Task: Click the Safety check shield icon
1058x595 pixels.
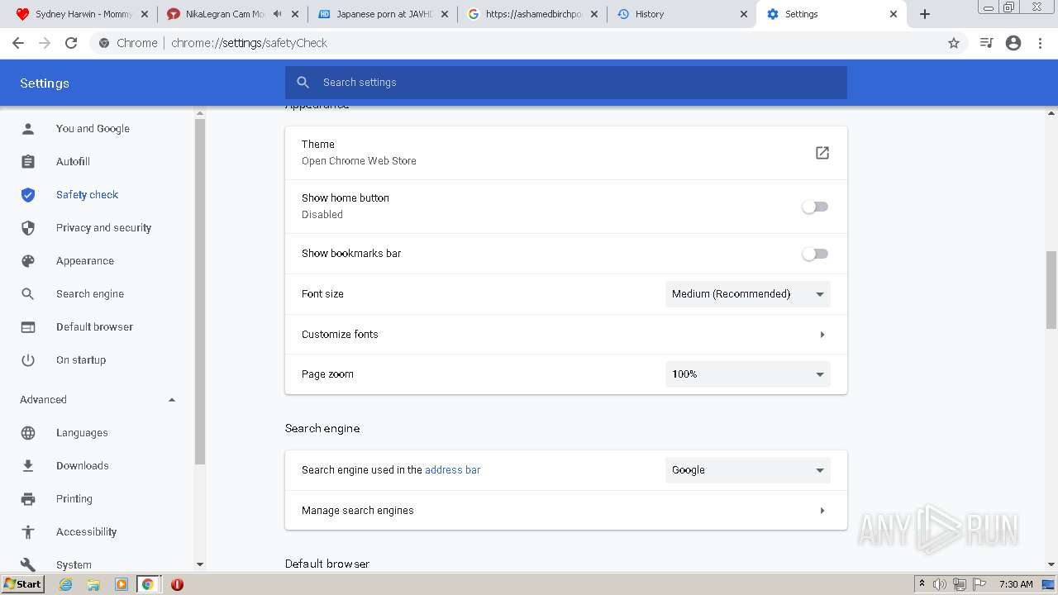Action: click(28, 195)
